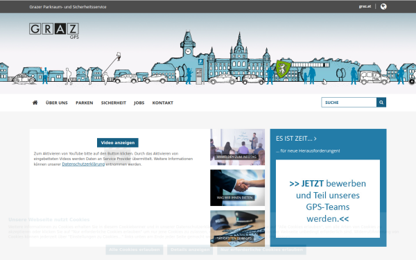Click Nur erforderliche Cookies erlauben button

(261, 250)
